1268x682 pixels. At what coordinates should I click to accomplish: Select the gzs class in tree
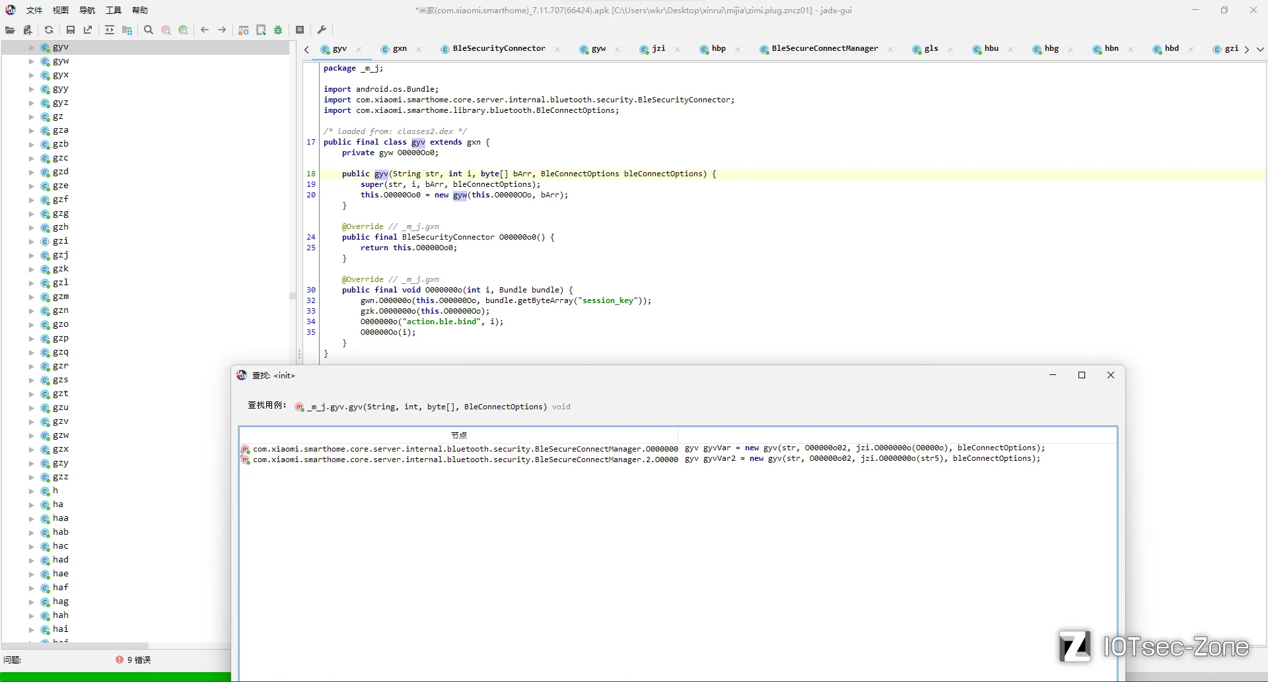[x=60, y=380]
